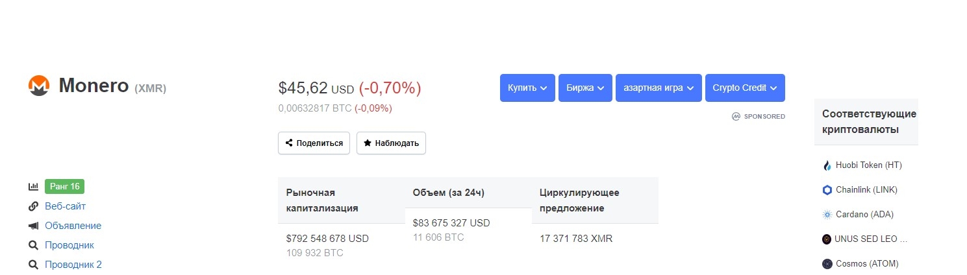Click the megaphone icon by Объявление

tap(33, 226)
